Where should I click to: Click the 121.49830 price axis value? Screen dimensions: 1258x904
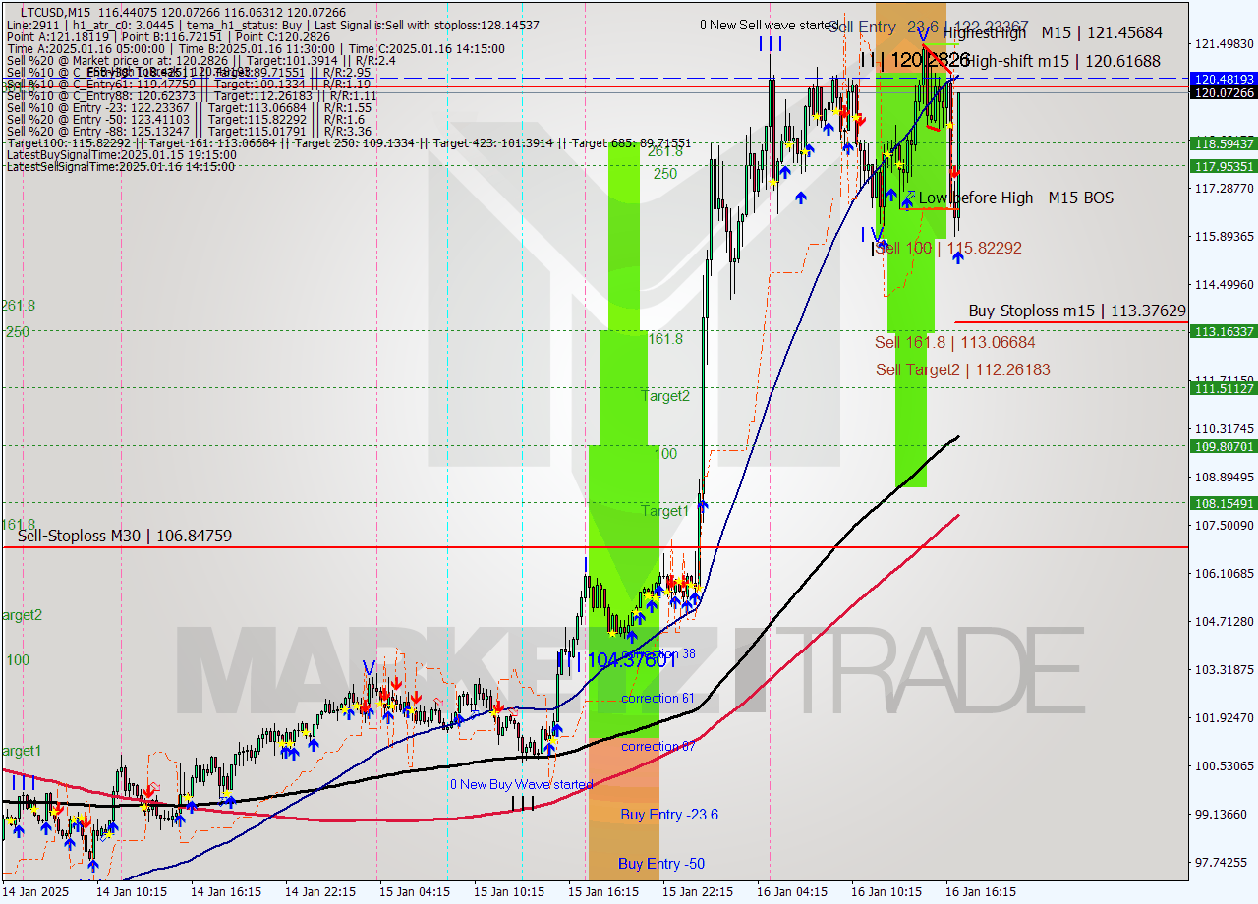1223,43
